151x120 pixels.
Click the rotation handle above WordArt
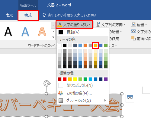coord(47,84)
